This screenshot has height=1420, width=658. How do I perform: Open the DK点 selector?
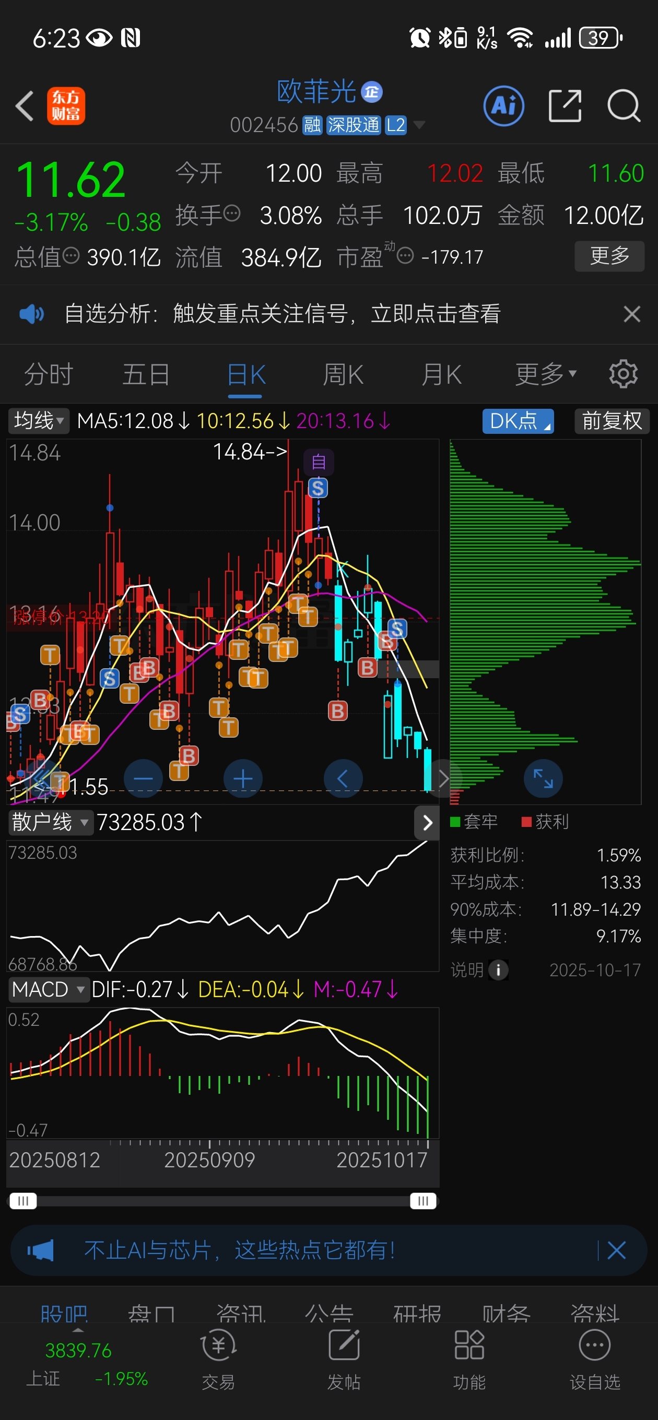[518, 421]
